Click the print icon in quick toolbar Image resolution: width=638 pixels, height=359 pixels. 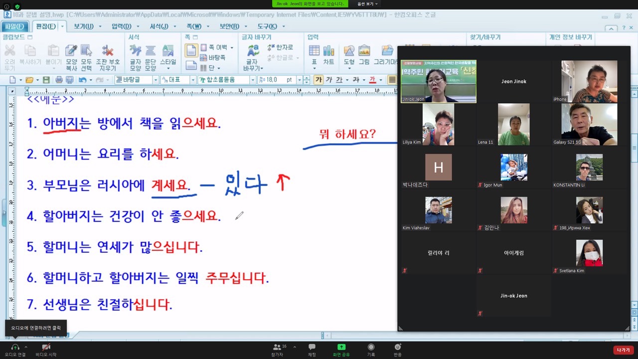click(59, 80)
